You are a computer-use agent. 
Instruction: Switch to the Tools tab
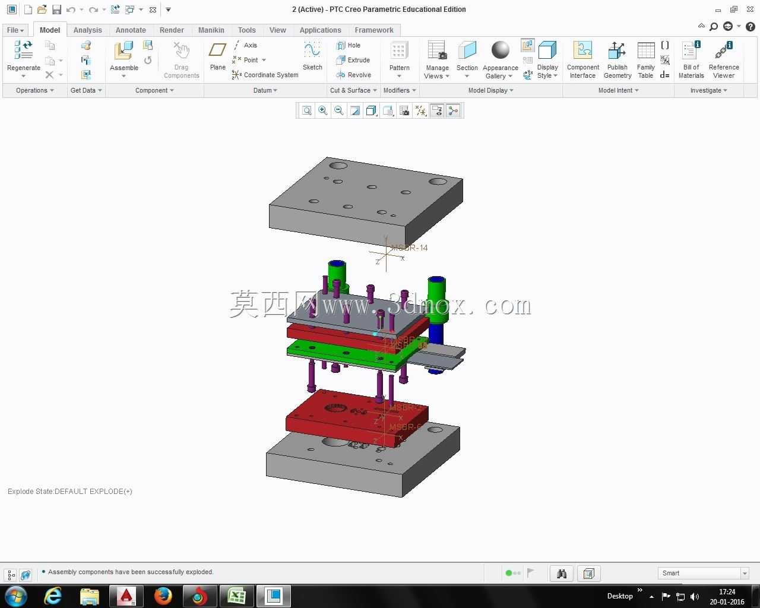(247, 30)
